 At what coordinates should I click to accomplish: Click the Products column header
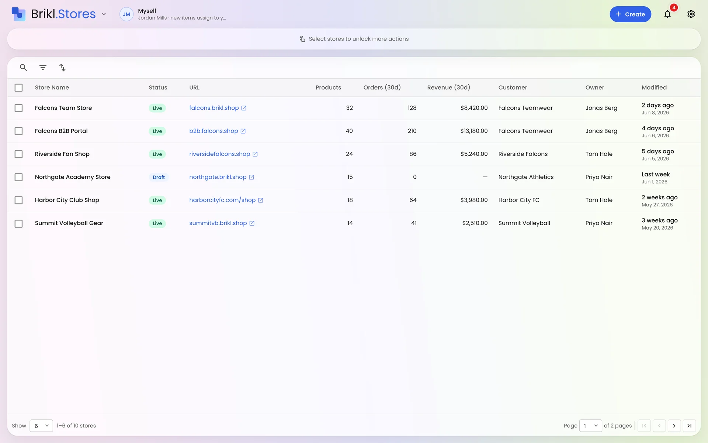(x=328, y=87)
